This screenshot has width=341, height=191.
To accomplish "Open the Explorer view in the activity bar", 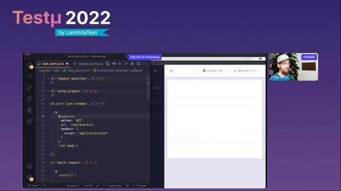I will point(30,65).
